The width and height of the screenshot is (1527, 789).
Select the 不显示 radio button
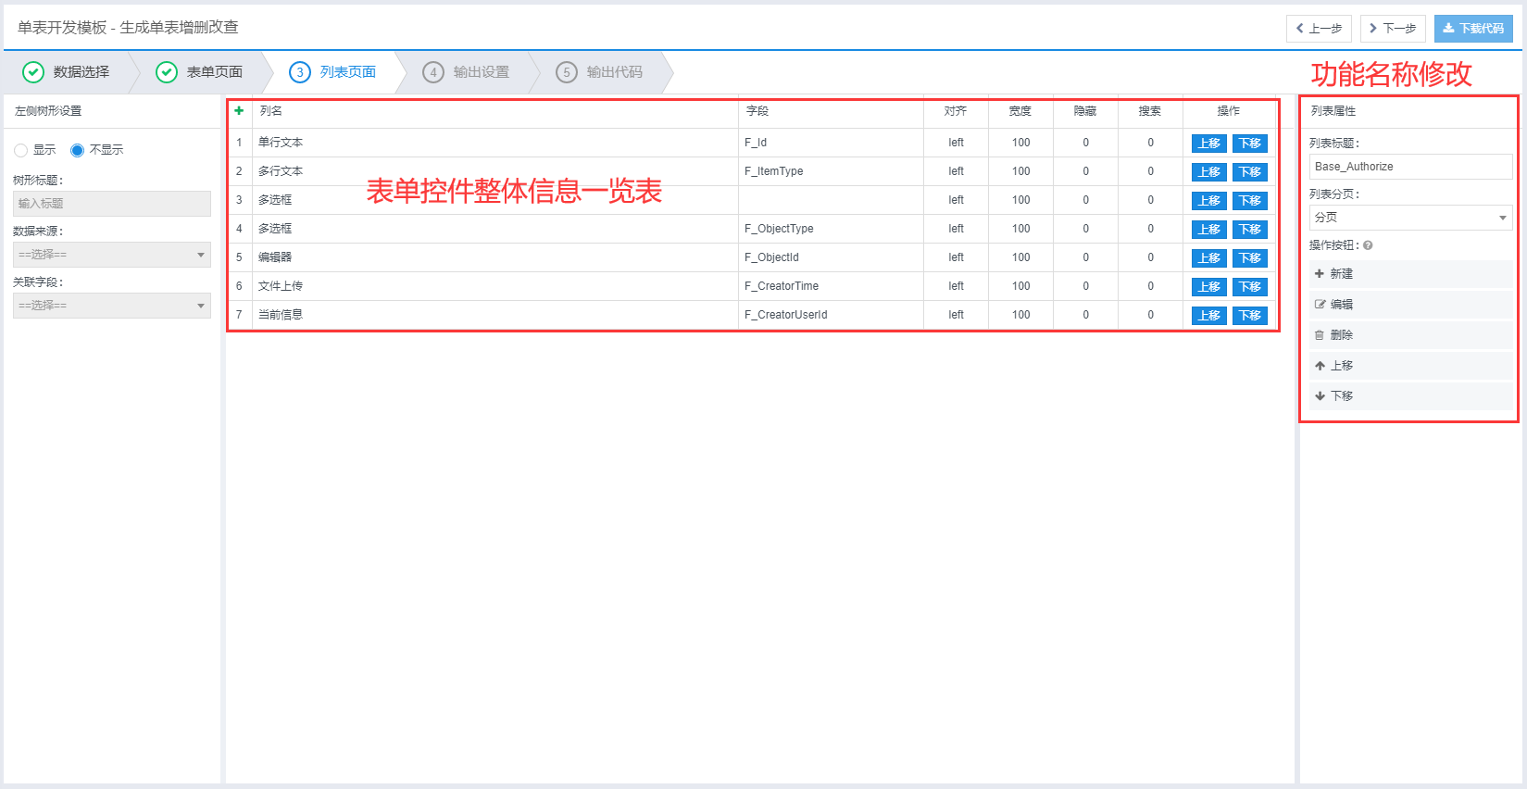[78, 150]
